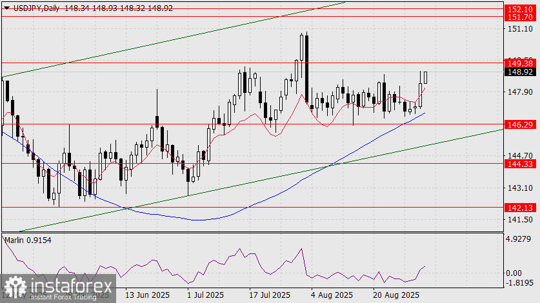Image resolution: width=540 pixels, height=303 pixels.
Task: Click the 144.70 price axis value
Action: [520, 155]
